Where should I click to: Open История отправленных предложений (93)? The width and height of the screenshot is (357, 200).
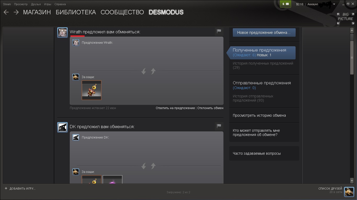[253, 98]
